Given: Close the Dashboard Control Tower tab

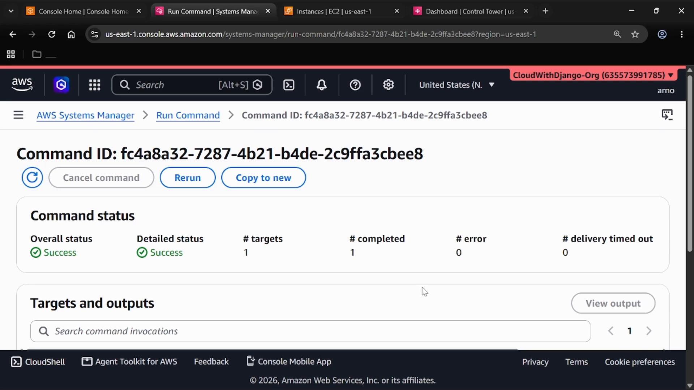Looking at the screenshot, I should point(526,11).
